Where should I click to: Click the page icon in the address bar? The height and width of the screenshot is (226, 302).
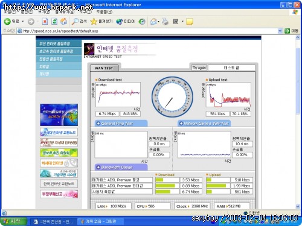click(19, 31)
